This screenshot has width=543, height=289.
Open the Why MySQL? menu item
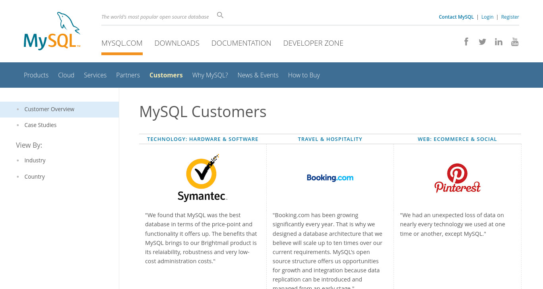210,75
